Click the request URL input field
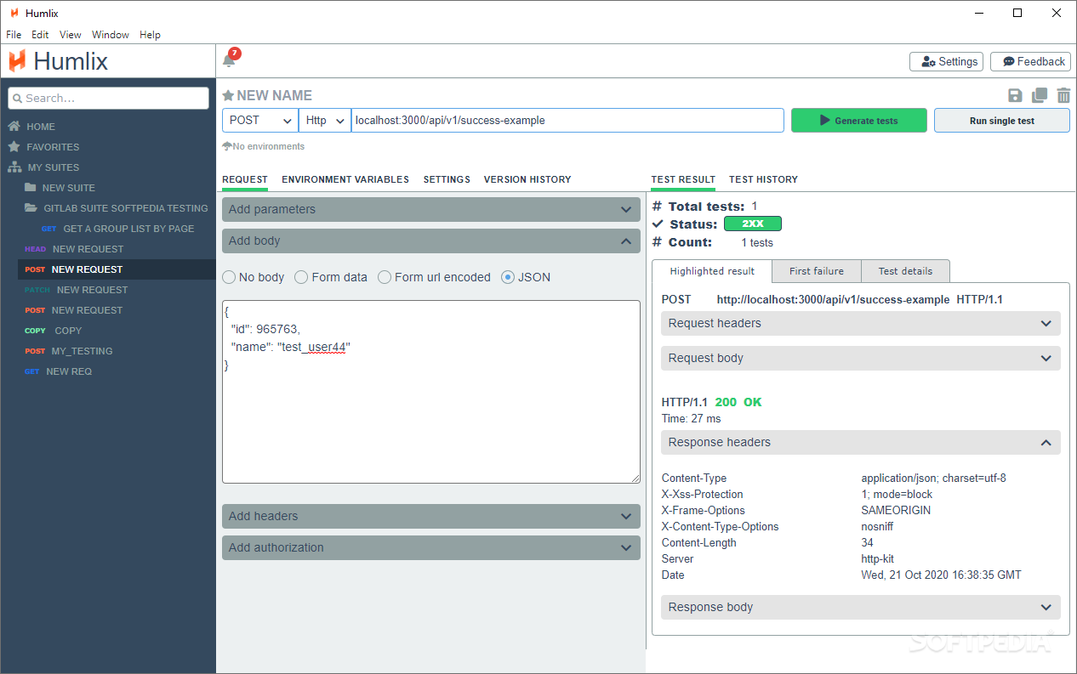 click(567, 121)
